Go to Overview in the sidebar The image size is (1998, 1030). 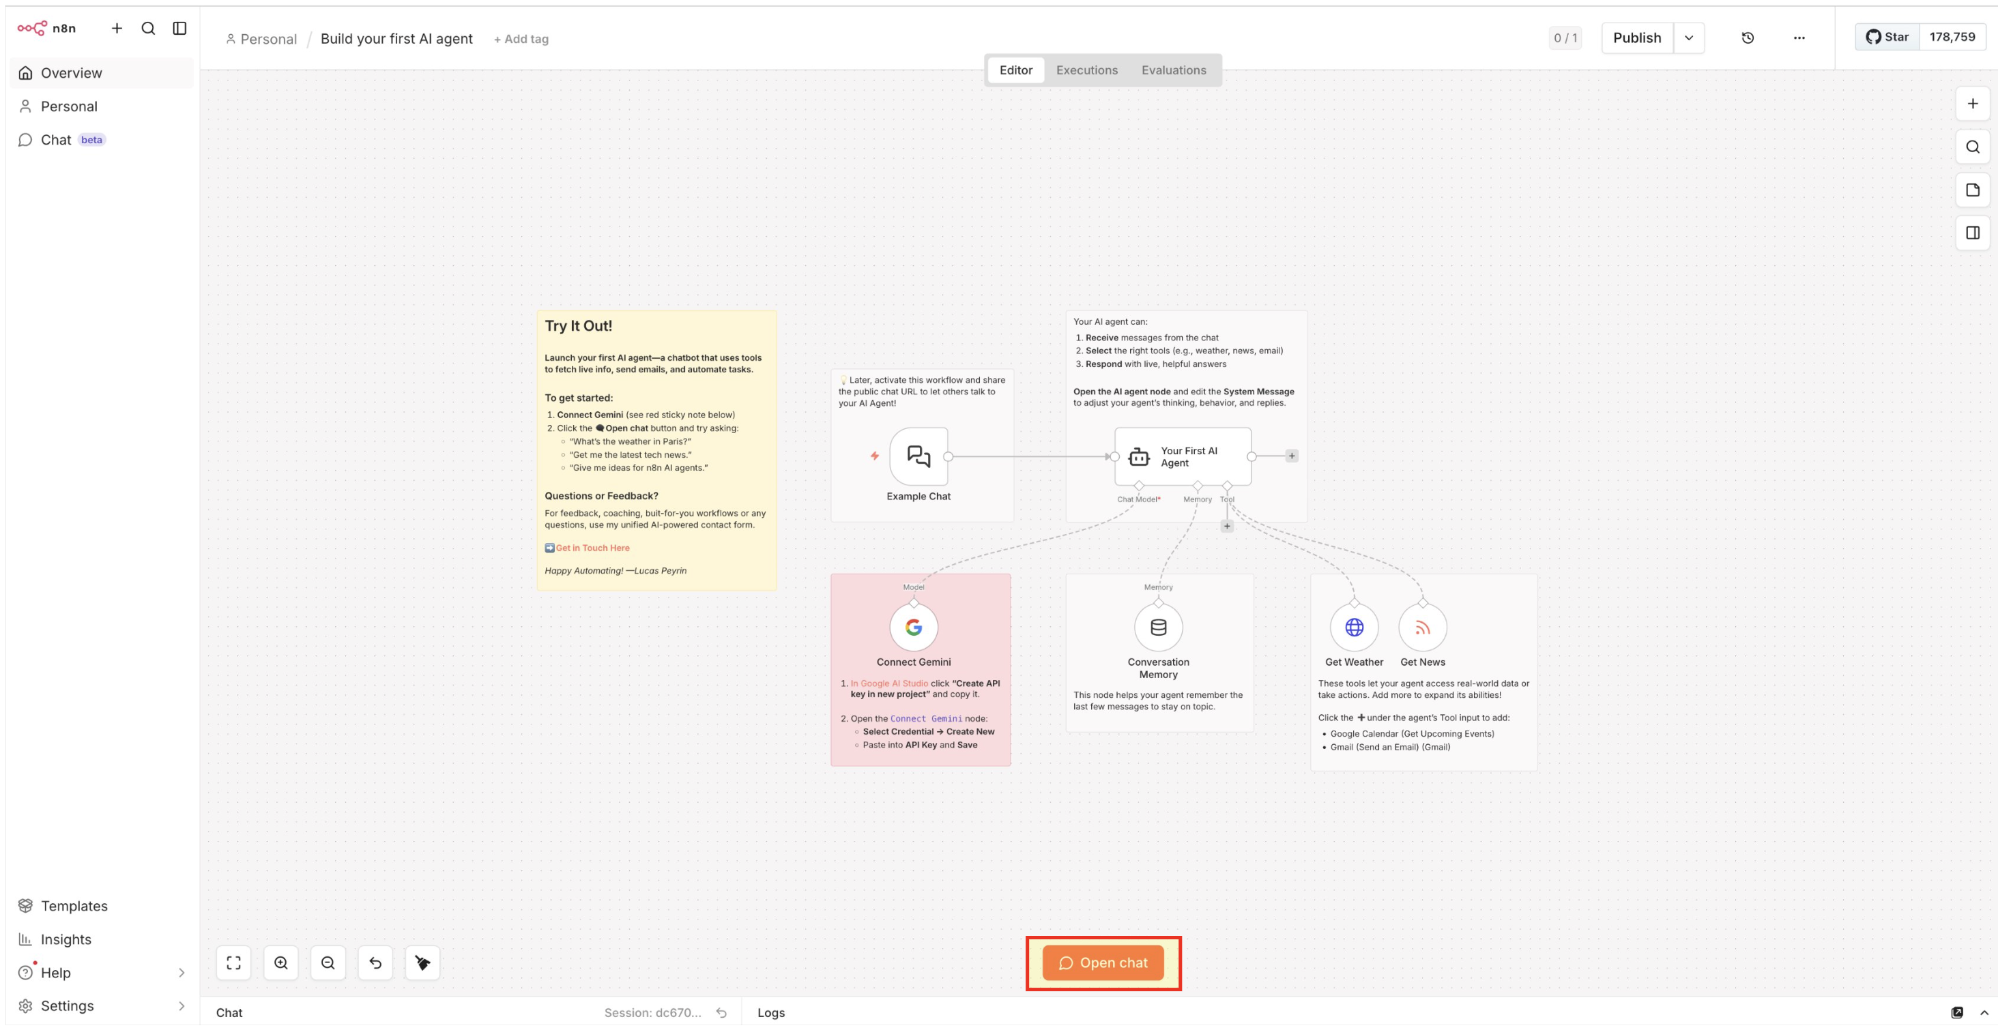pyautogui.click(x=102, y=73)
